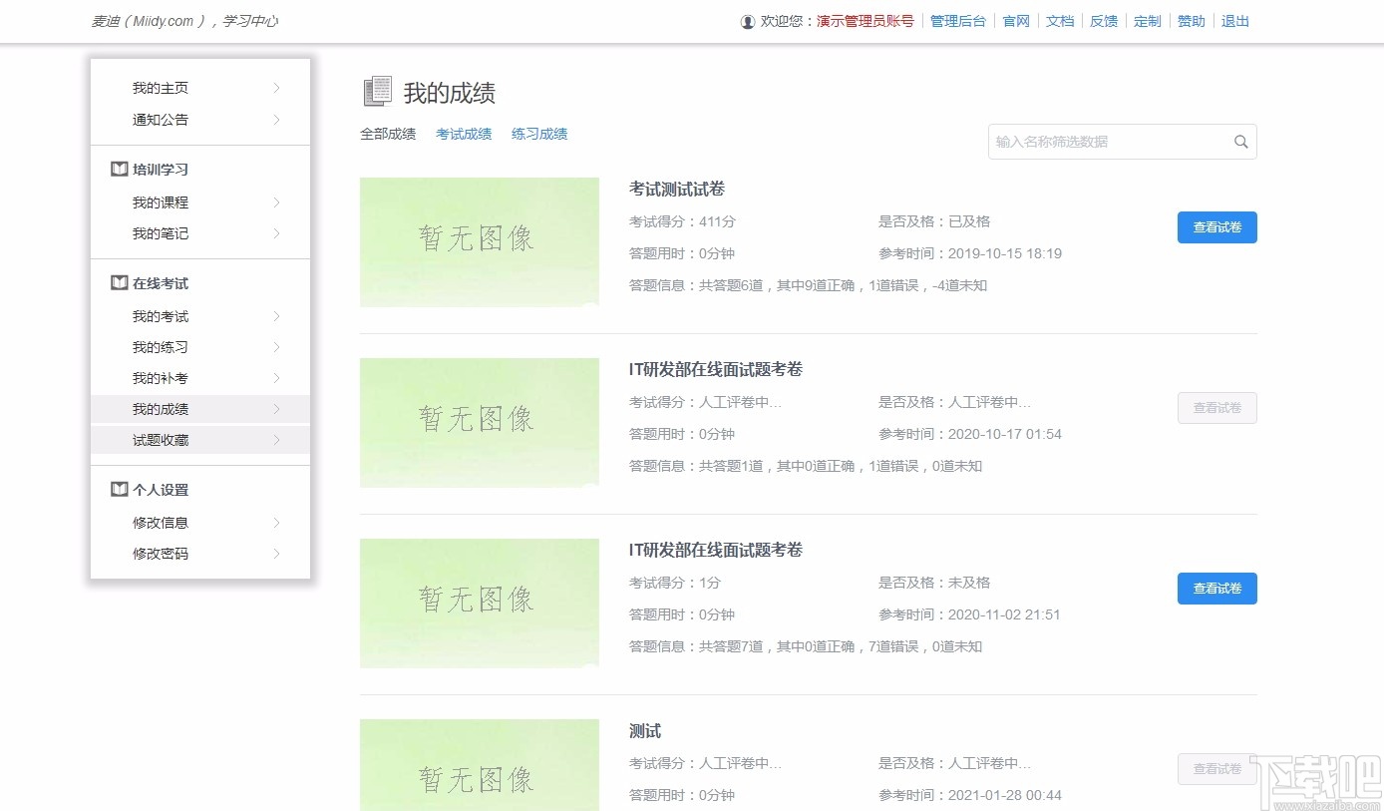This screenshot has height=811, width=1384.
Task: Switch to the 练习成绩 tab
Action: 538,133
